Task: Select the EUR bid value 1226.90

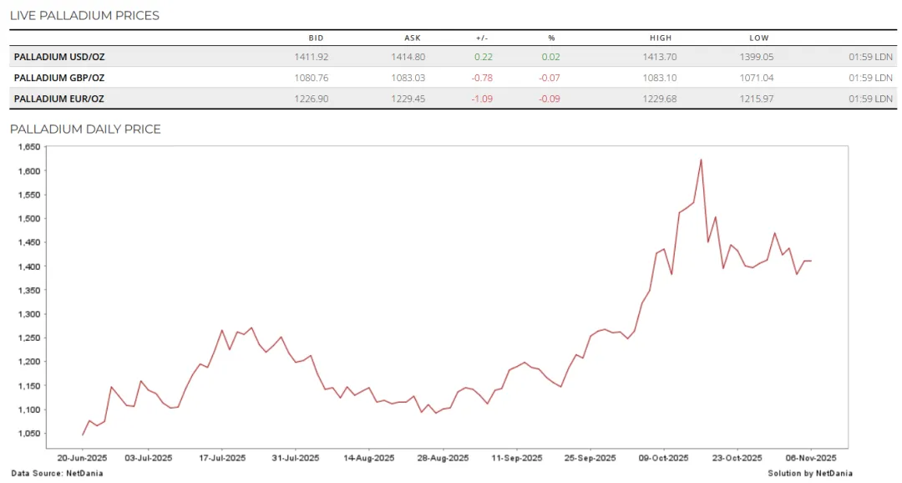Action: (x=312, y=99)
